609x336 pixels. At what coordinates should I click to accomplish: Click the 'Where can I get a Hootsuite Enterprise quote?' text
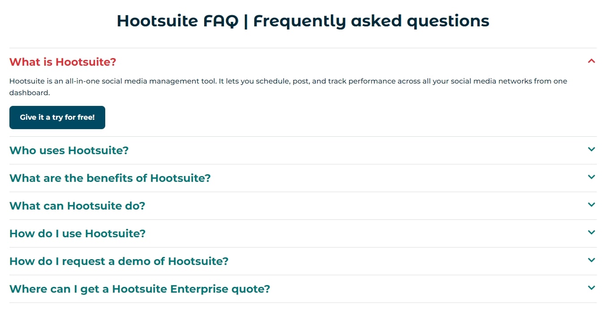tap(140, 289)
